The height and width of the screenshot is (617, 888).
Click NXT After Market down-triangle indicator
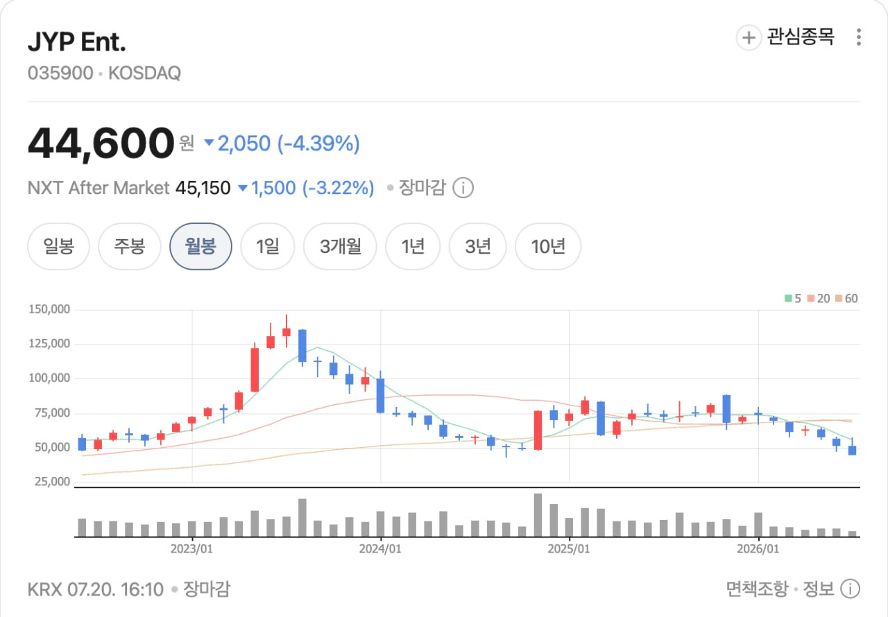click(242, 188)
